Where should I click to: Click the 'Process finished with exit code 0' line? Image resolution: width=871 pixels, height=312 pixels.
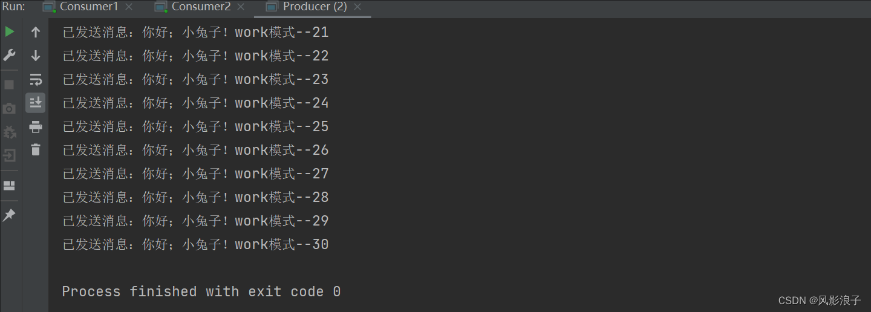[201, 291]
